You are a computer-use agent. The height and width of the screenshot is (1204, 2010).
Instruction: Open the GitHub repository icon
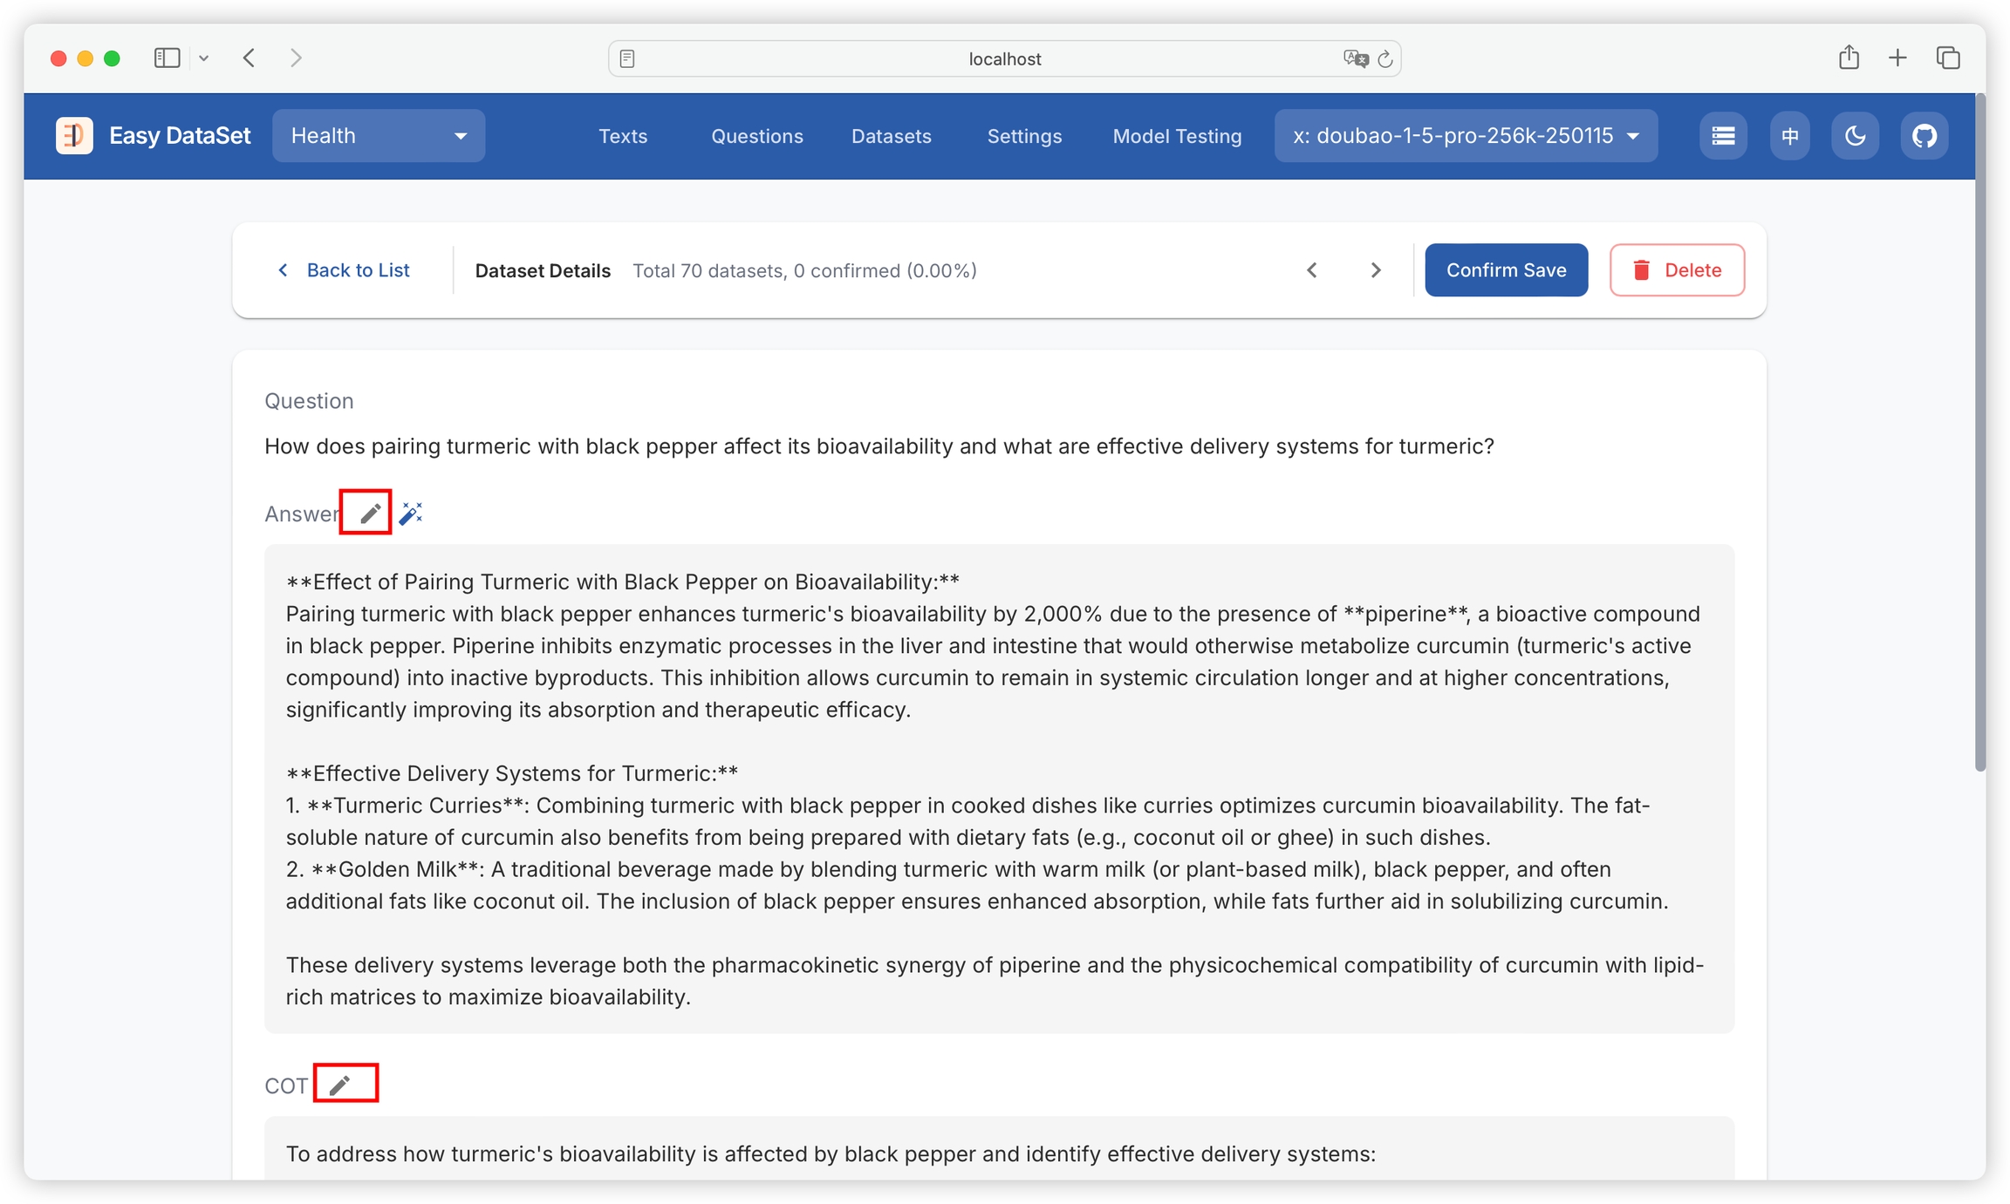point(1924,136)
